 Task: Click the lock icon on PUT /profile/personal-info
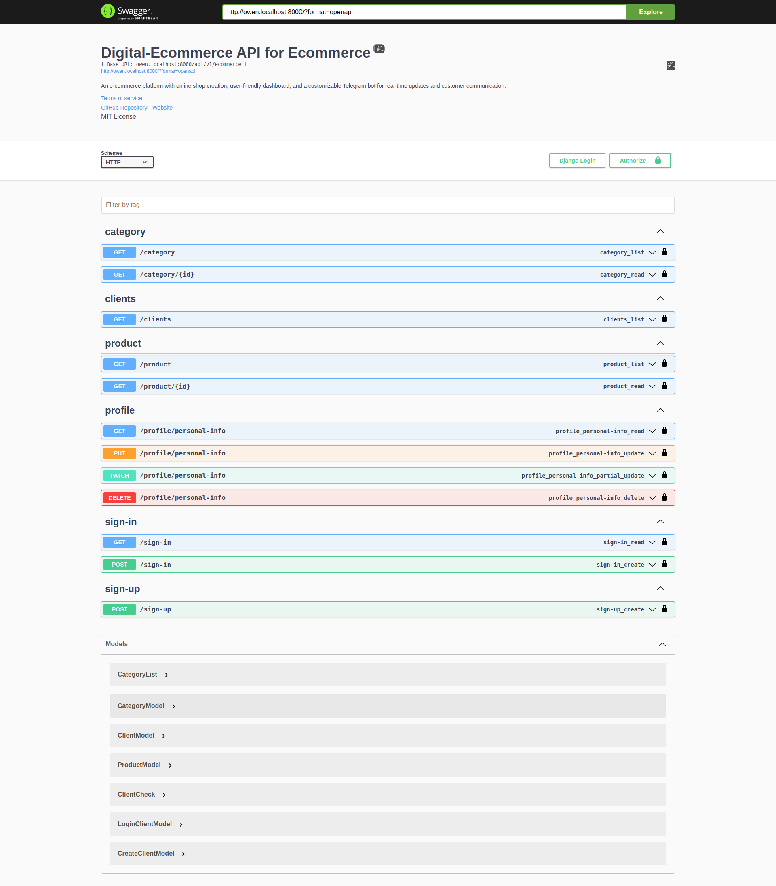(x=664, y=453)
